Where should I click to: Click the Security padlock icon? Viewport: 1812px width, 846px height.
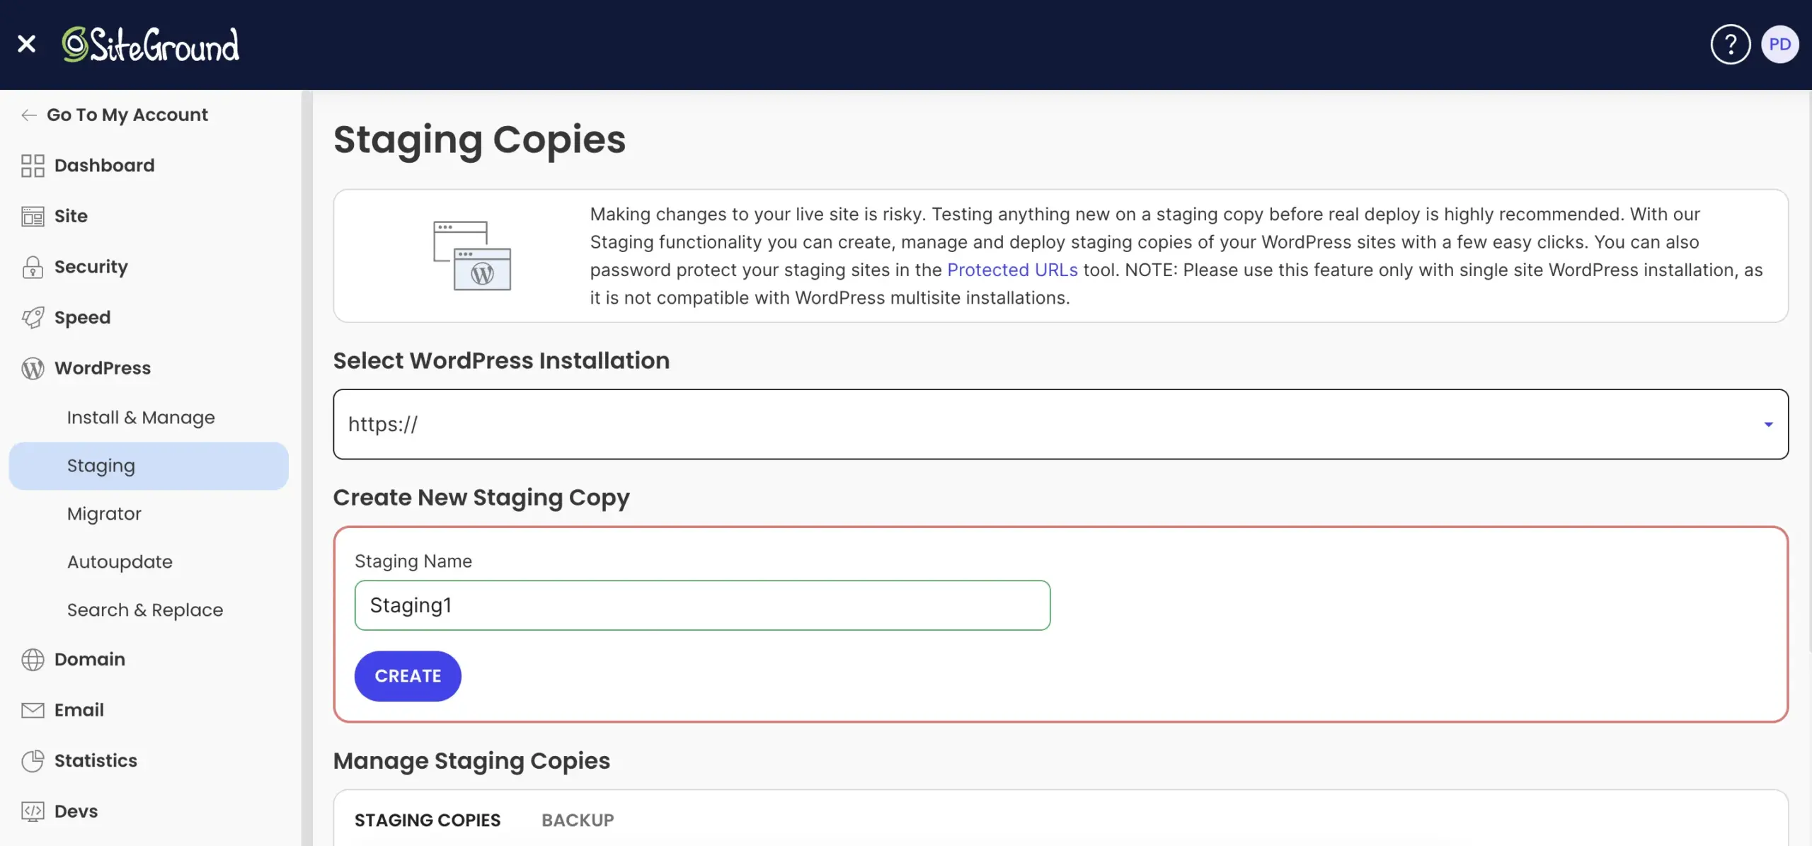coord(33,267)
